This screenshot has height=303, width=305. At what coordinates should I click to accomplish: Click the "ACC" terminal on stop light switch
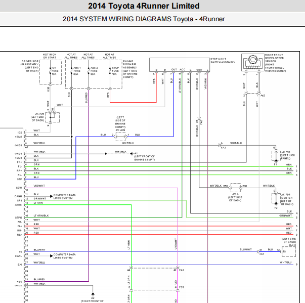coord(182,70)
